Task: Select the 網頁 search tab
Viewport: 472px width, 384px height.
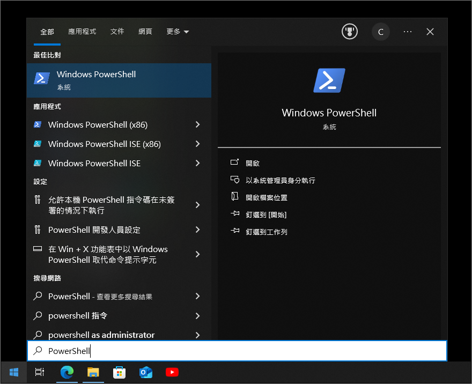Action: click(145, 32)
